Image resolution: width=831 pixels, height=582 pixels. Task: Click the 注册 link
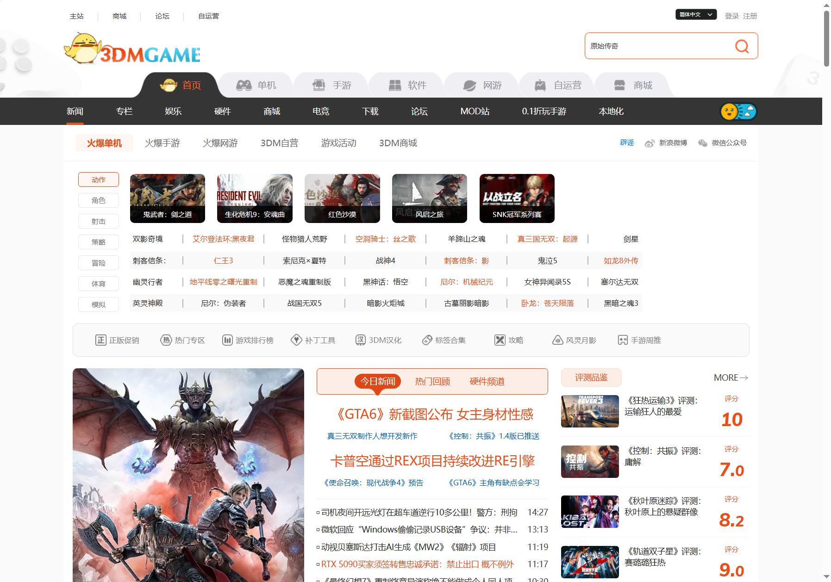(x=750, y=16)
